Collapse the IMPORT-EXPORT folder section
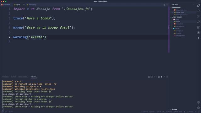This screenshot has width=201, height=113. pos(177,17)
